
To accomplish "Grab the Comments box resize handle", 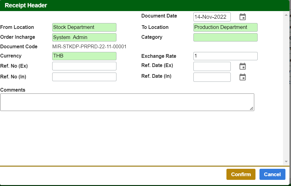I will (252, 109).
